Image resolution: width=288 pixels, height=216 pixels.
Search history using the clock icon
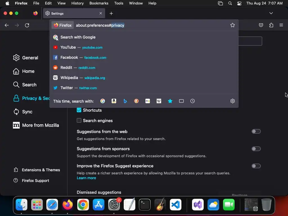coord(192,101)
